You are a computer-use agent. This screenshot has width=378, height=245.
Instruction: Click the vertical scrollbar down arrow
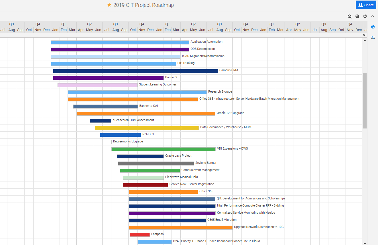pyautogui.click(x=365, y=243)
